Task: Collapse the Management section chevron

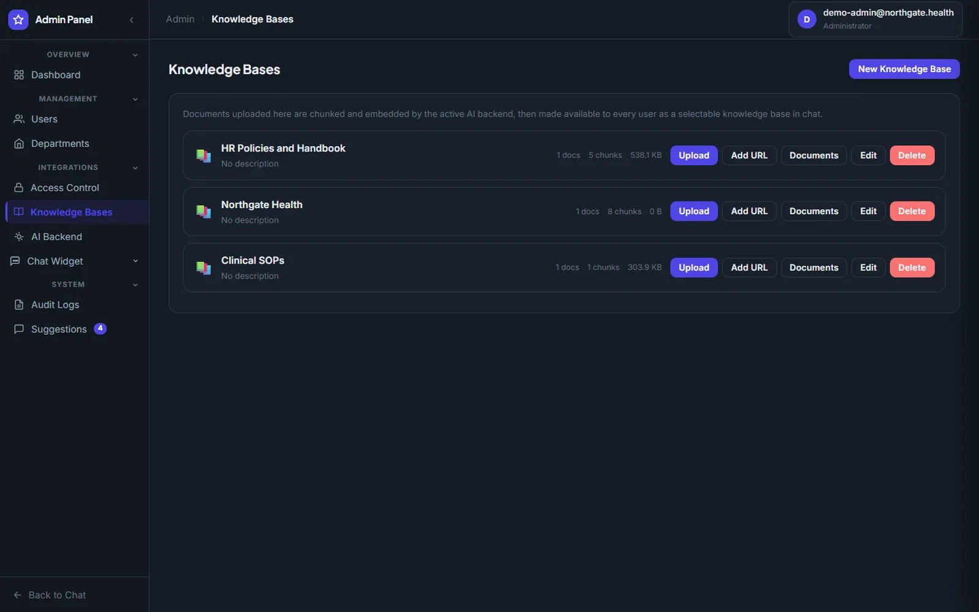Action: 135,99
